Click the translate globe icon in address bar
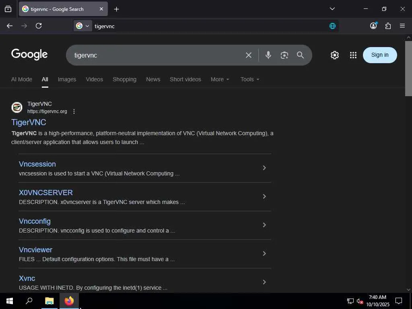Image resolution: width=412 pixels, height=309 pixels. tap(332, 26)
